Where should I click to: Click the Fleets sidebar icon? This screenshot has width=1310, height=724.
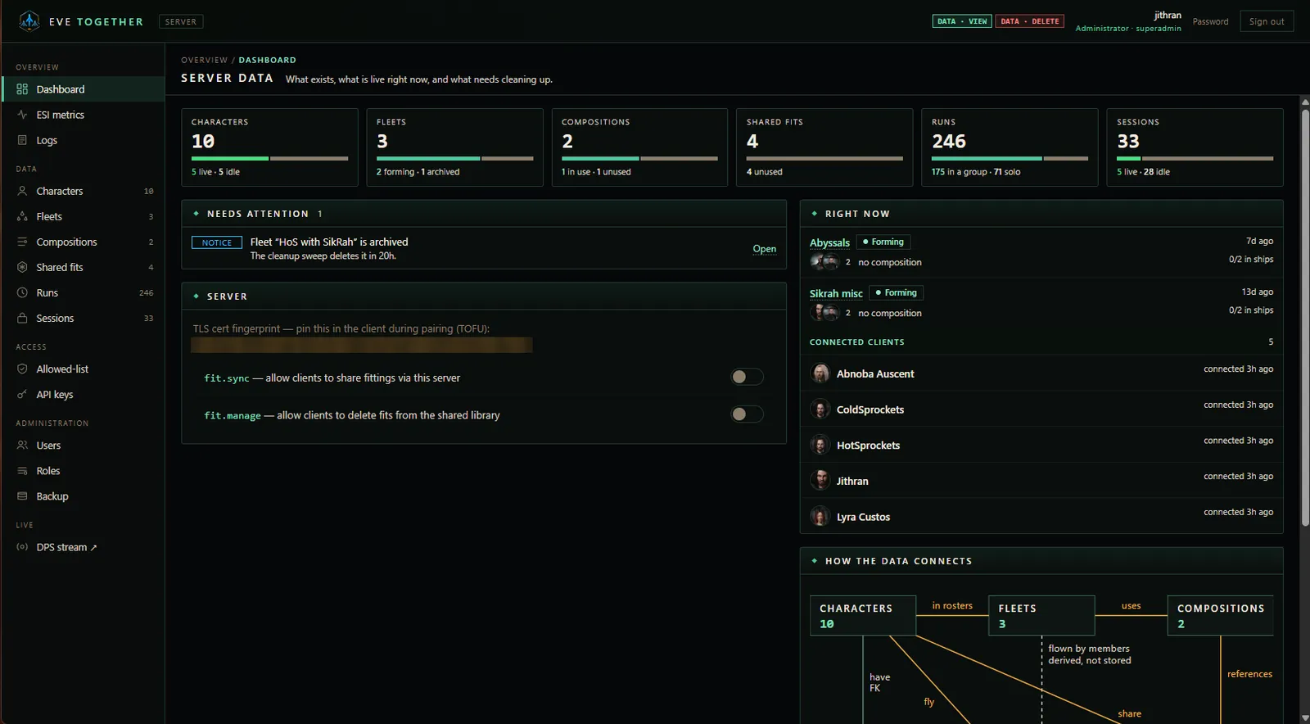[x=22, y=216]
